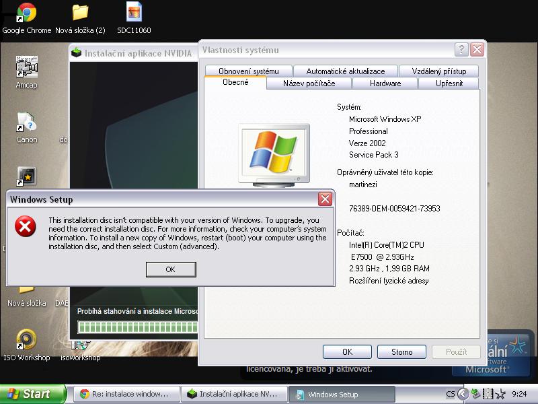This screenshot has height=404, width=538.
Task: Switch to the Název počítače tab
Action: coord(309,83)
